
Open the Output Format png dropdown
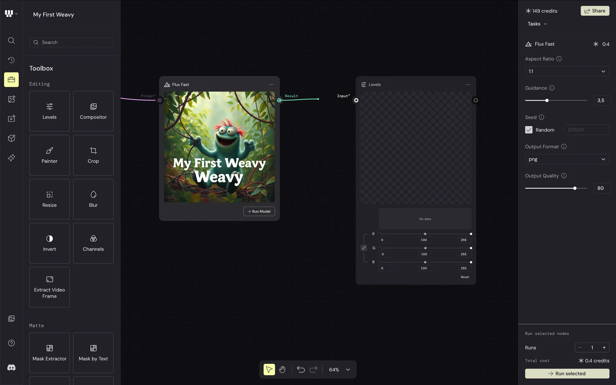(567, 159)
